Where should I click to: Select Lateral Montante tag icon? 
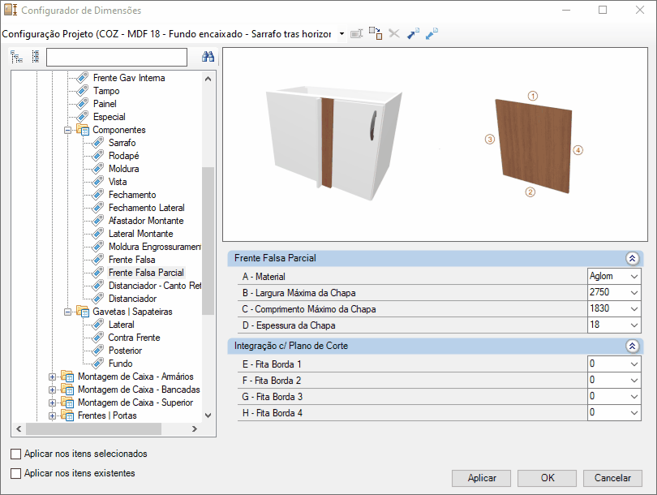pos(97,234)
